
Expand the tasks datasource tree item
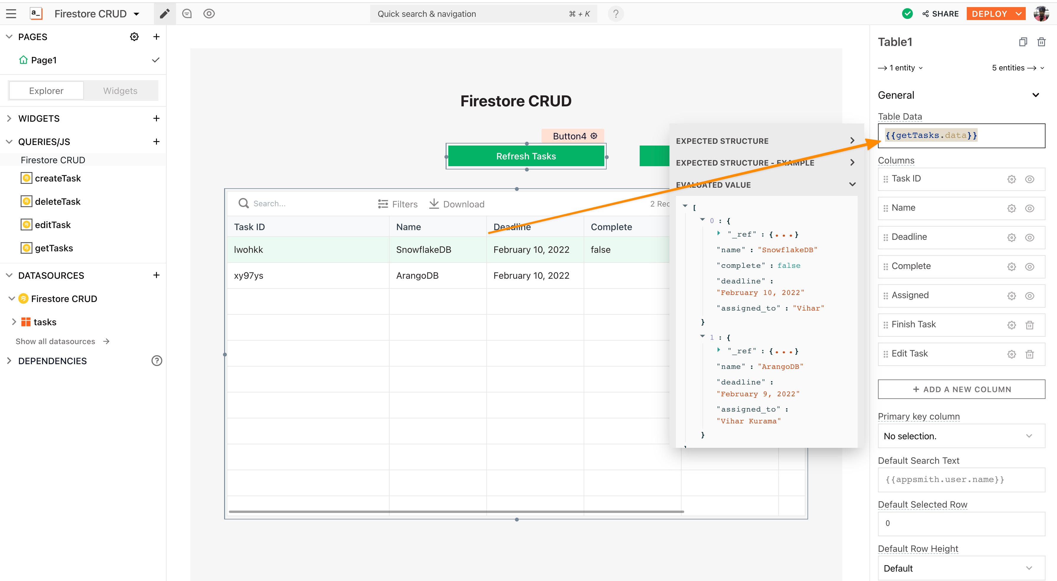[14, 322]
